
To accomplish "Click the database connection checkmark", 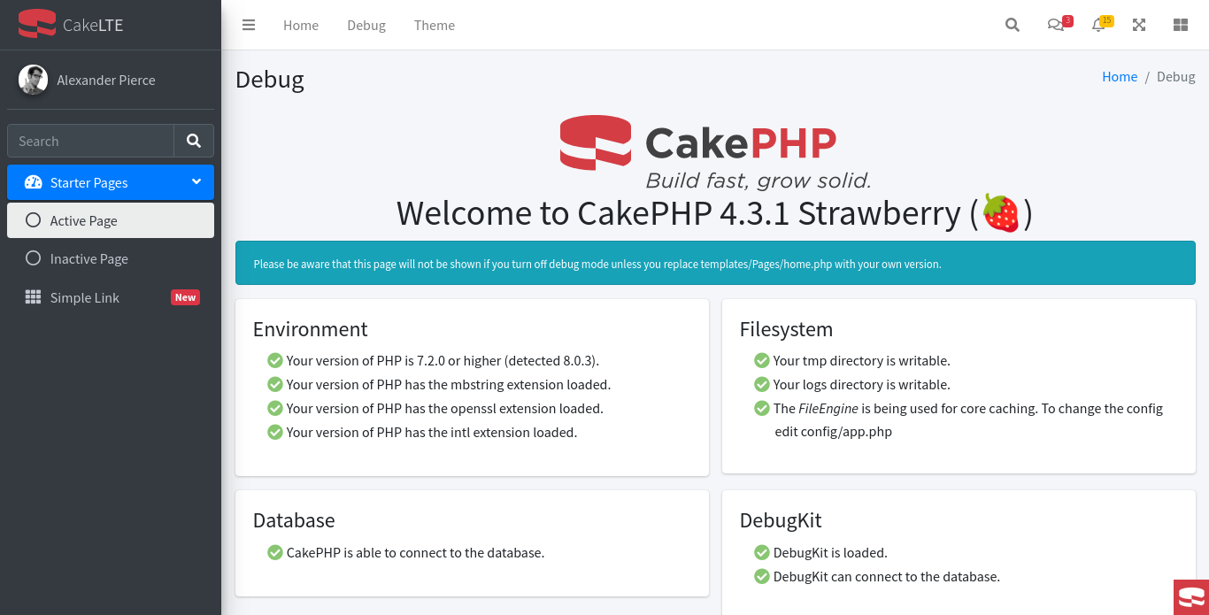I will point(274,552).
